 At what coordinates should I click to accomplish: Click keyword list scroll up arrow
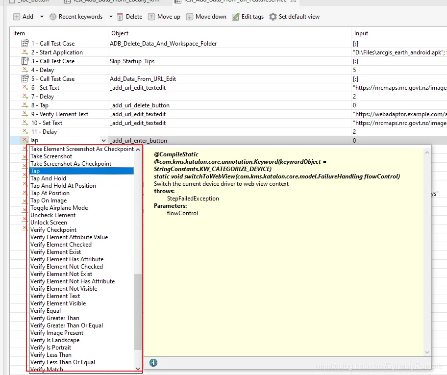coord(138,150)
